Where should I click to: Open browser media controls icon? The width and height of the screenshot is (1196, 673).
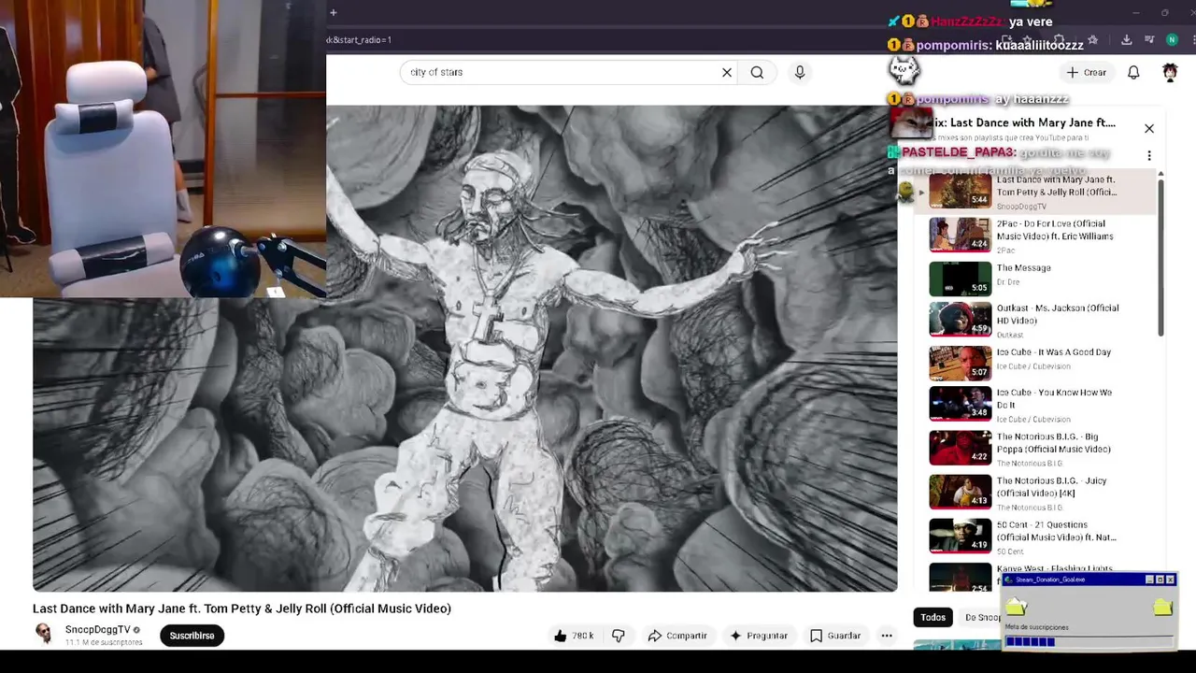tap(1149, 40)
